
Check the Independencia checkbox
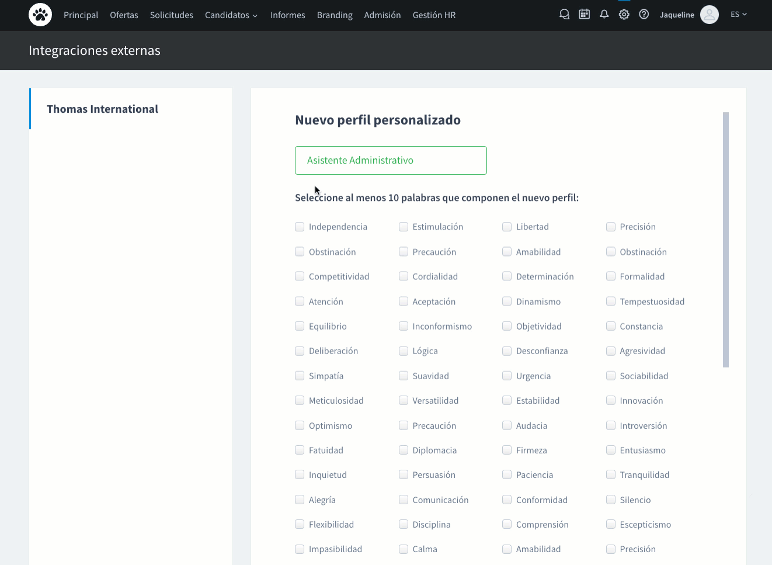300,227
